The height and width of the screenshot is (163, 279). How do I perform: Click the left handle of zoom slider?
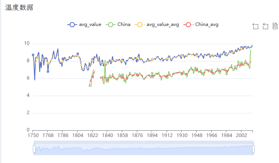coord(34,149)
